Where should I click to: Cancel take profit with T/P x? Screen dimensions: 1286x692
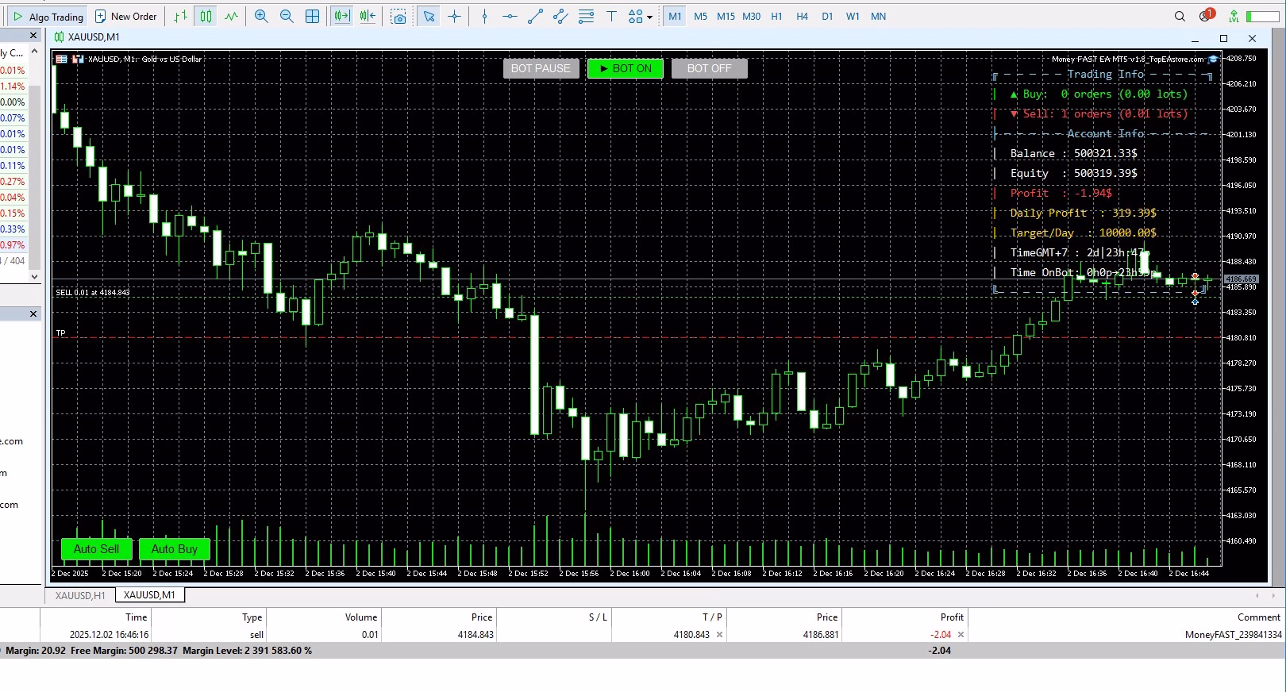tap(720, 635)
